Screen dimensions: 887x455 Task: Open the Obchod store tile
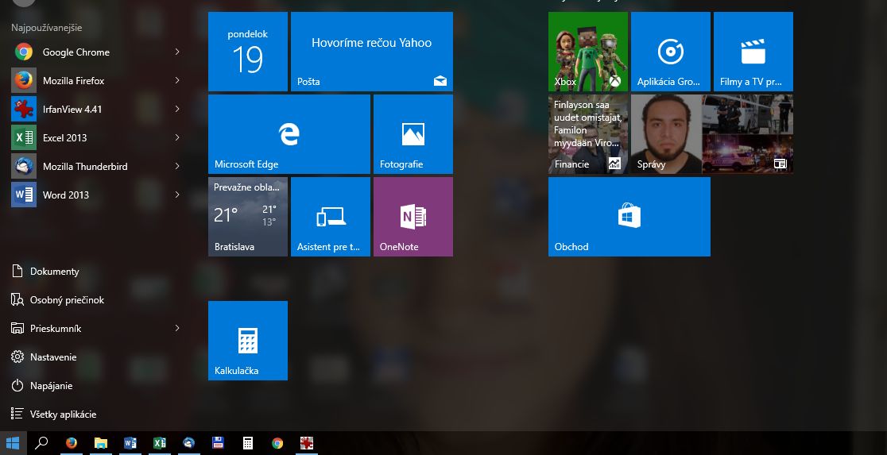(x=629, y=217)
